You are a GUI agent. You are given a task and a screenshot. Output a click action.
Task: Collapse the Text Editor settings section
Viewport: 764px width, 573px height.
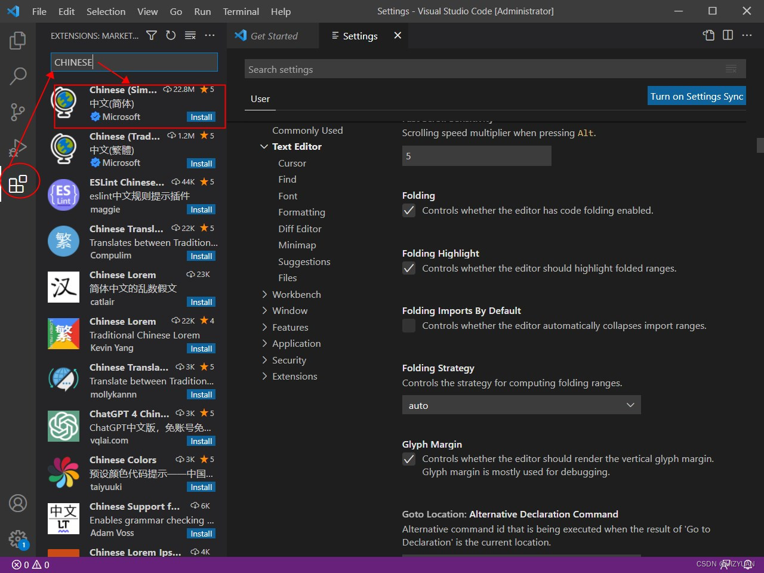264,146
